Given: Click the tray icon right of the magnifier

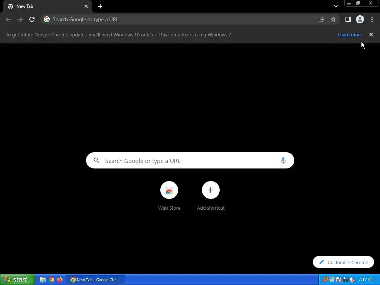Looking at the screenshot, I should (x=332, y=280).
